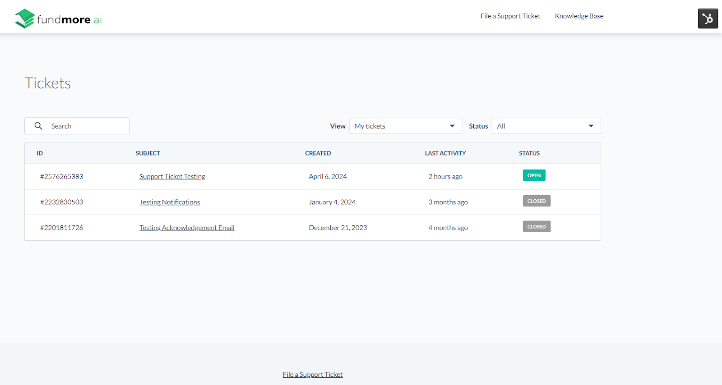Click the December 21, 2023 created date

point(338,228)
